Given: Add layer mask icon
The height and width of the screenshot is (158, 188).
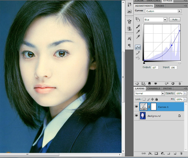Looking at the screenshot, I should (156, 153).
